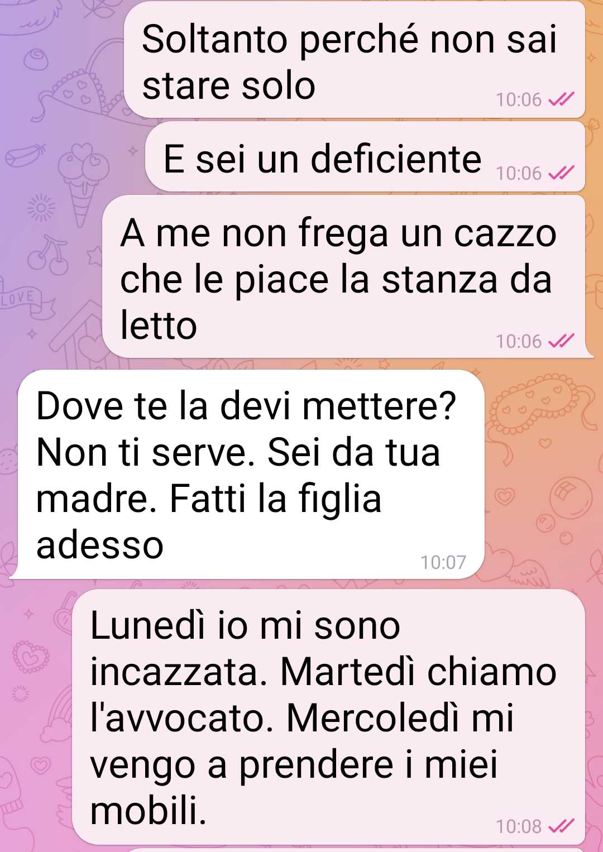The image size is (603, 852).
Task: Click read checkmarks on 'E sei un deficiente'
Action: click(x=561, y=173)
